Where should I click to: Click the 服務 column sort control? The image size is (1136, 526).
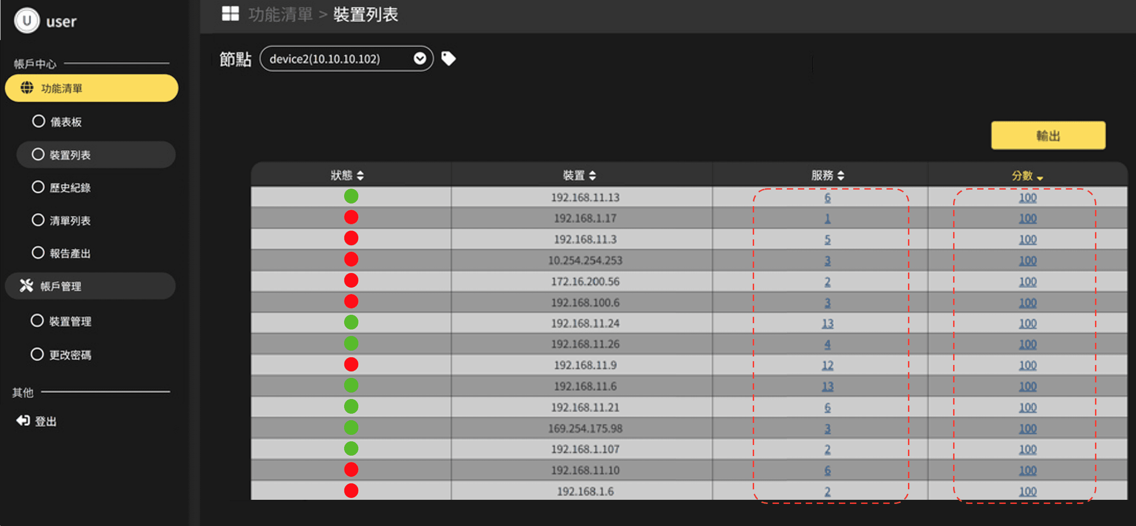click(842, 175)
